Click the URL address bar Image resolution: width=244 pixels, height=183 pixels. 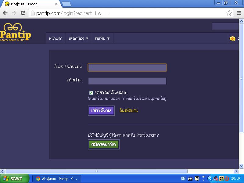(131, 13)
